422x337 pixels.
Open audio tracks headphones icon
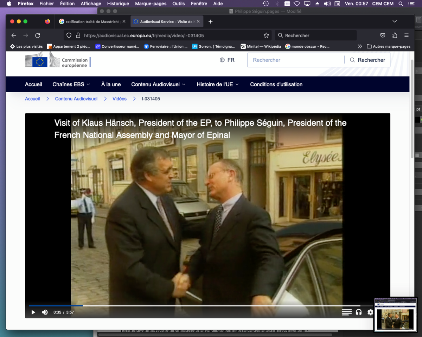point(359,312)
